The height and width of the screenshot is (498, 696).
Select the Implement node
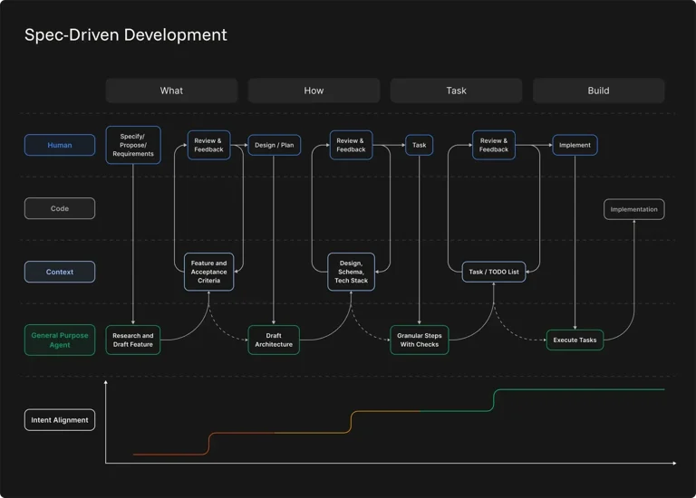(x=575, y=145)
